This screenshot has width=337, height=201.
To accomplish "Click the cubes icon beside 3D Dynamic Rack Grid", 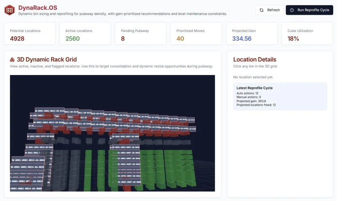I will [x=12, y=59].
